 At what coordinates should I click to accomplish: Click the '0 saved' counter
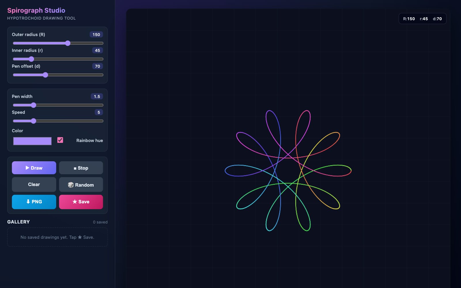coord(100,222)
